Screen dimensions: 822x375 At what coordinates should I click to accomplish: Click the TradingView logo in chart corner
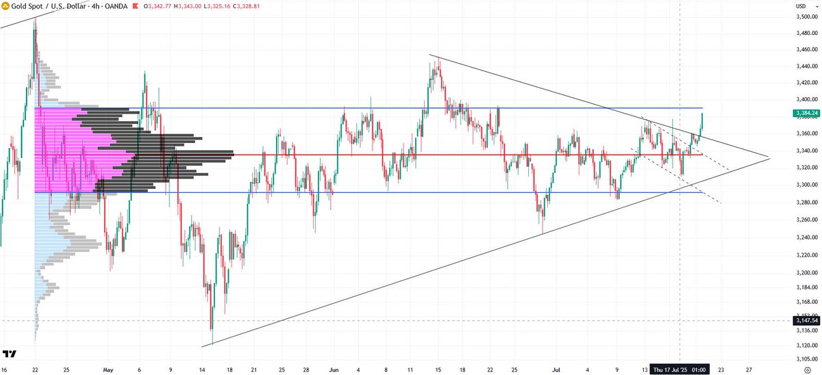[x=10, y=353]
